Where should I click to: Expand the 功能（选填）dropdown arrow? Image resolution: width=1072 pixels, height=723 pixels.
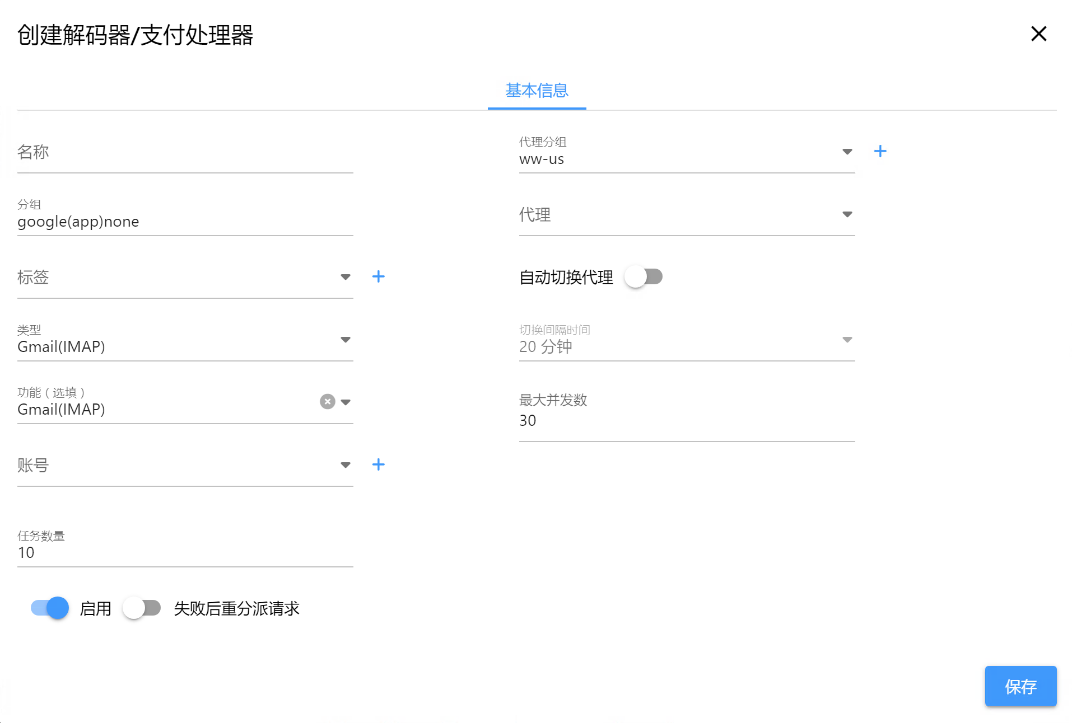(x=346, y=402)
